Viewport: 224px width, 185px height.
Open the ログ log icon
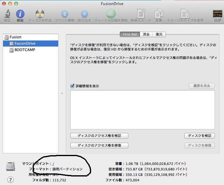pyautogui.click(x=217, y=14)
